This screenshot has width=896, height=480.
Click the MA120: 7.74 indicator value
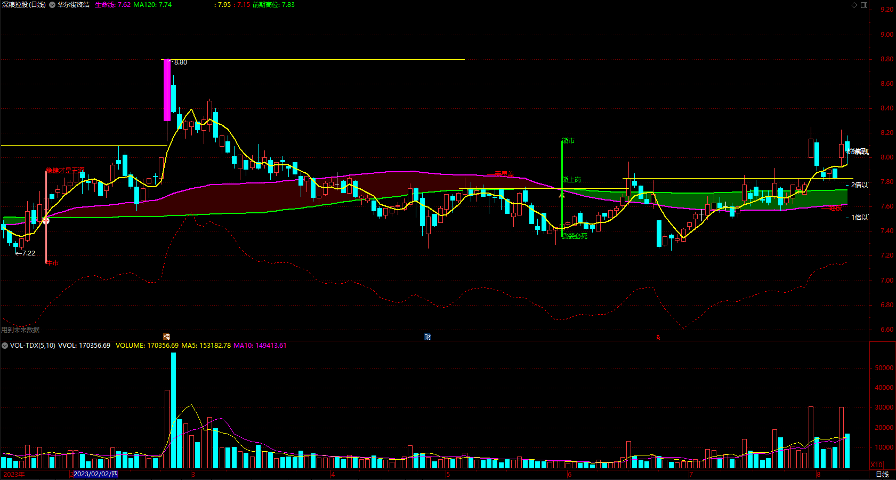coord(152,5)
